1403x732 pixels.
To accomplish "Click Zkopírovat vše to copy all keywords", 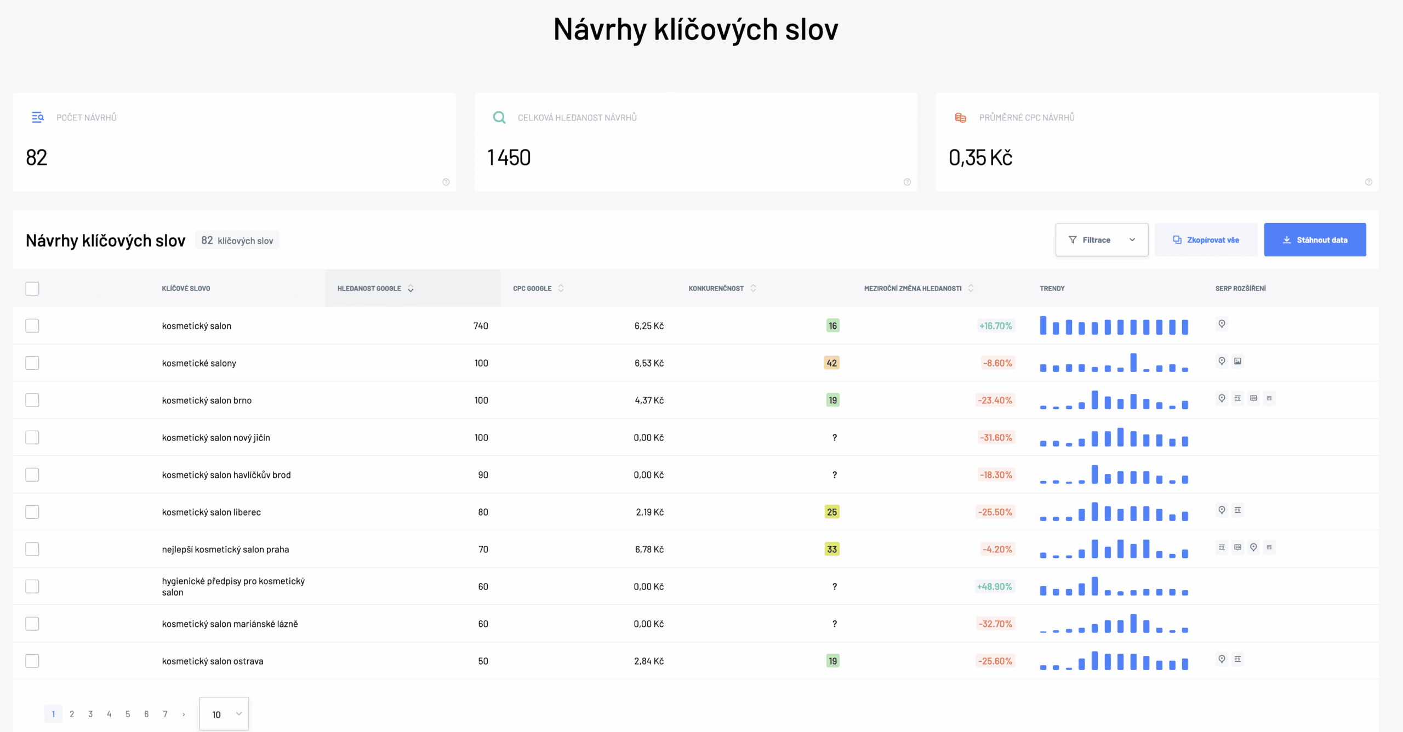I will [x=1206, y=239].
